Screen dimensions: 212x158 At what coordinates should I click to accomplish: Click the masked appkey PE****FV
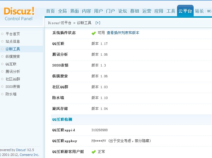click(x=99, y=141)
